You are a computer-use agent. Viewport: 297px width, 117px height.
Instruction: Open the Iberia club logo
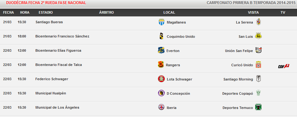(x=161, y=107)
